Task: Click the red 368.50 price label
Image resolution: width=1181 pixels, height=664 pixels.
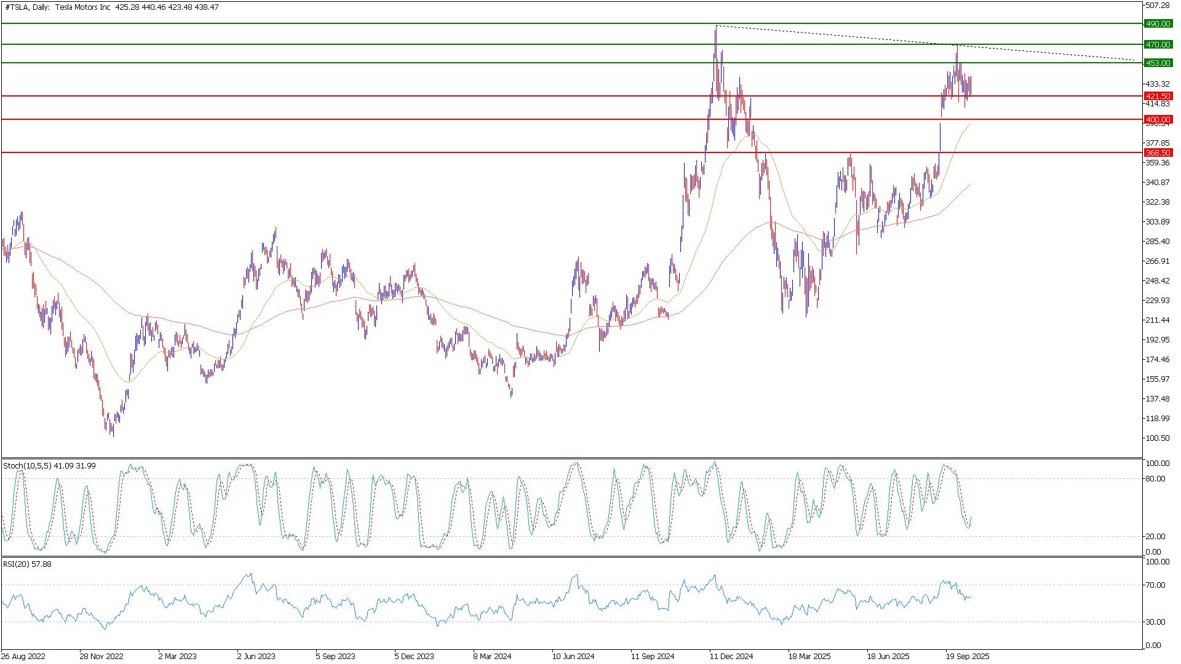Action: point(1157,152)
